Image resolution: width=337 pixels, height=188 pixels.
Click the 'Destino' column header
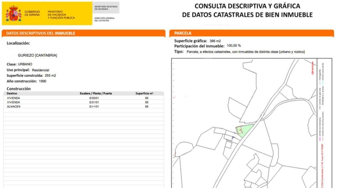click(12, 94)
